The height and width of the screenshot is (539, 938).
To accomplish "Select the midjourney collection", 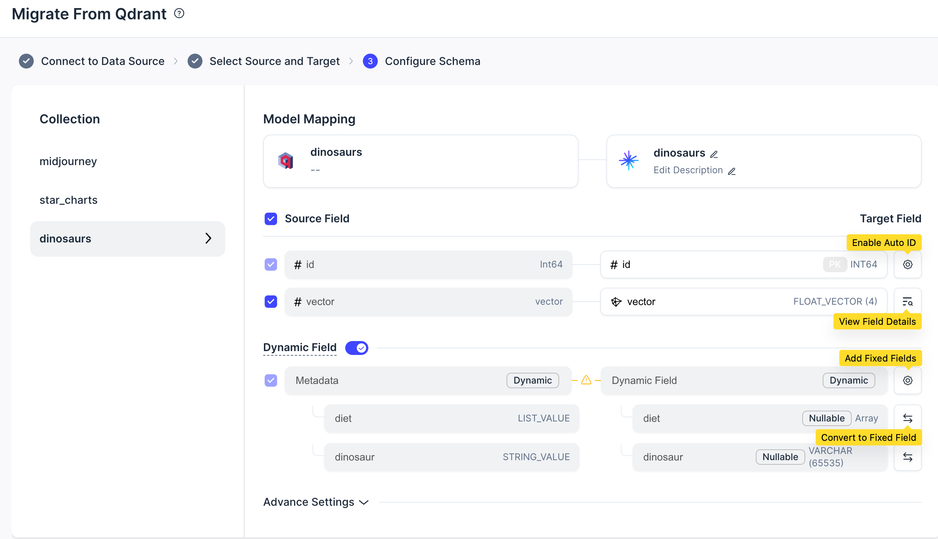I will (68, 161).
